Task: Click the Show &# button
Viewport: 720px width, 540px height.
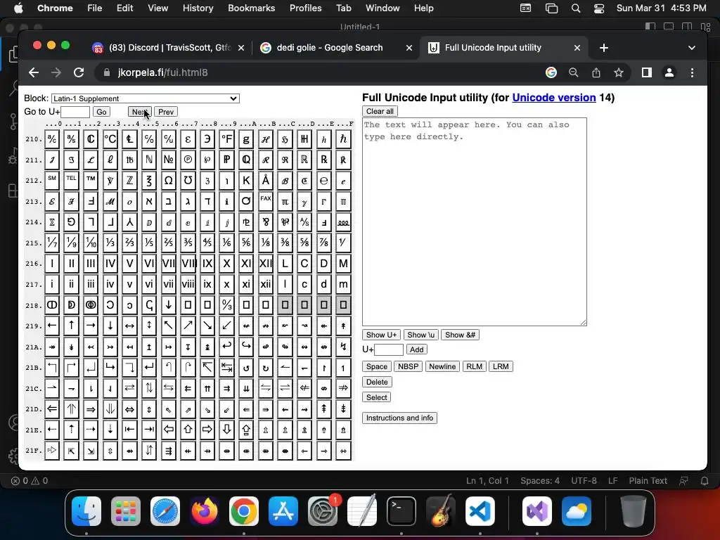Action: point(460,335)
